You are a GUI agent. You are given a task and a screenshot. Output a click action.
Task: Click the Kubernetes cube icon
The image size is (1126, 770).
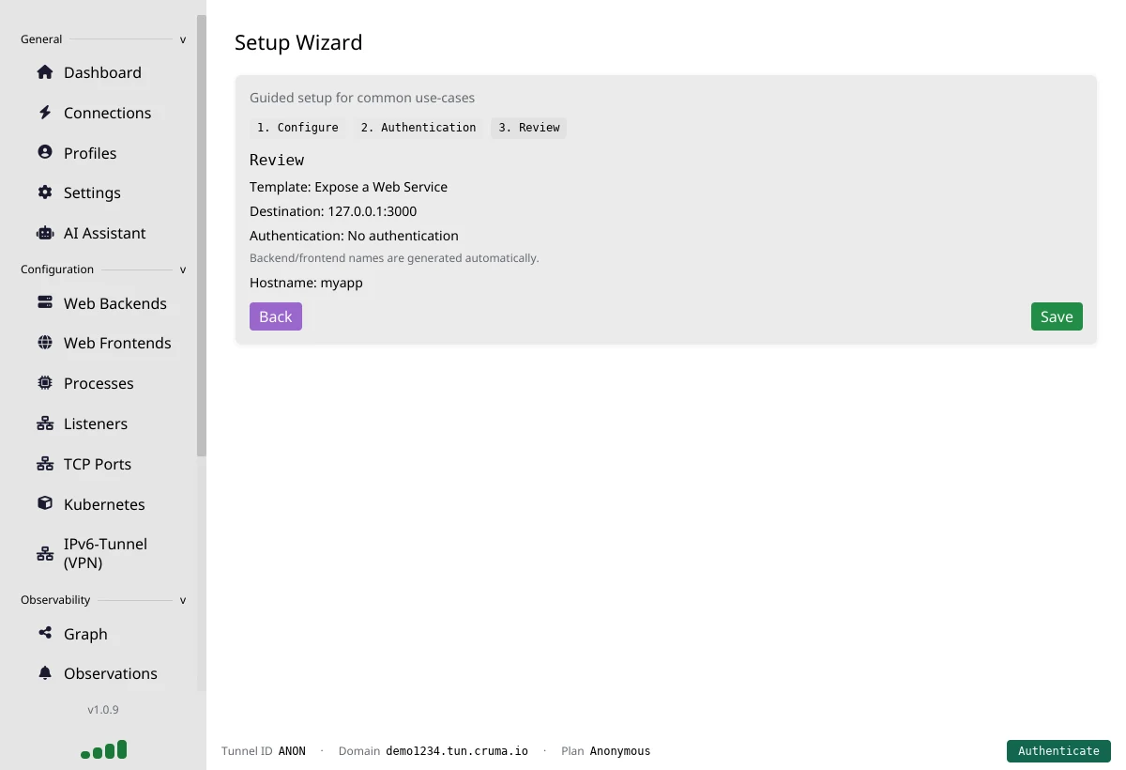tap(45, 503)
